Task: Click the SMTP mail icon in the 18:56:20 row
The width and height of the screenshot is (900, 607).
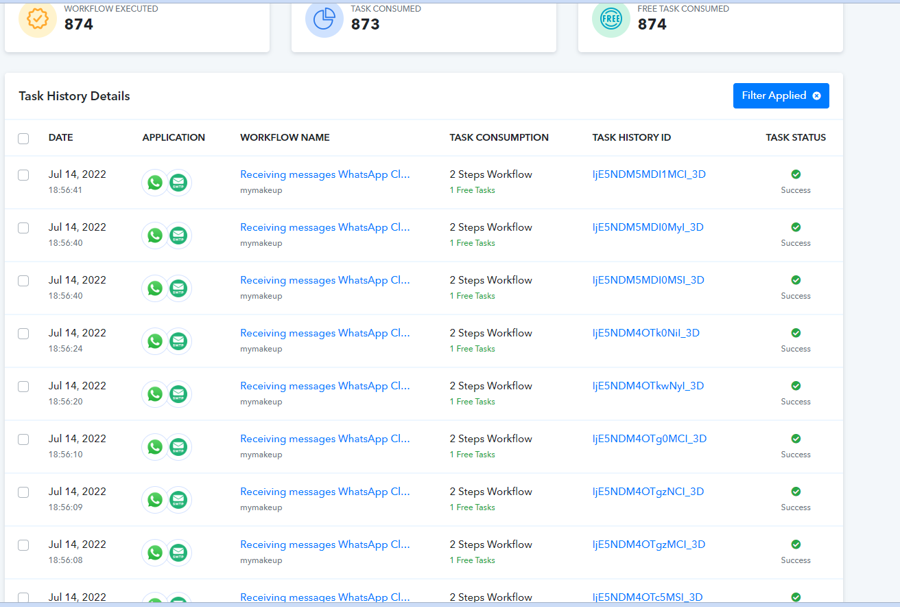Action: [178, 394]
